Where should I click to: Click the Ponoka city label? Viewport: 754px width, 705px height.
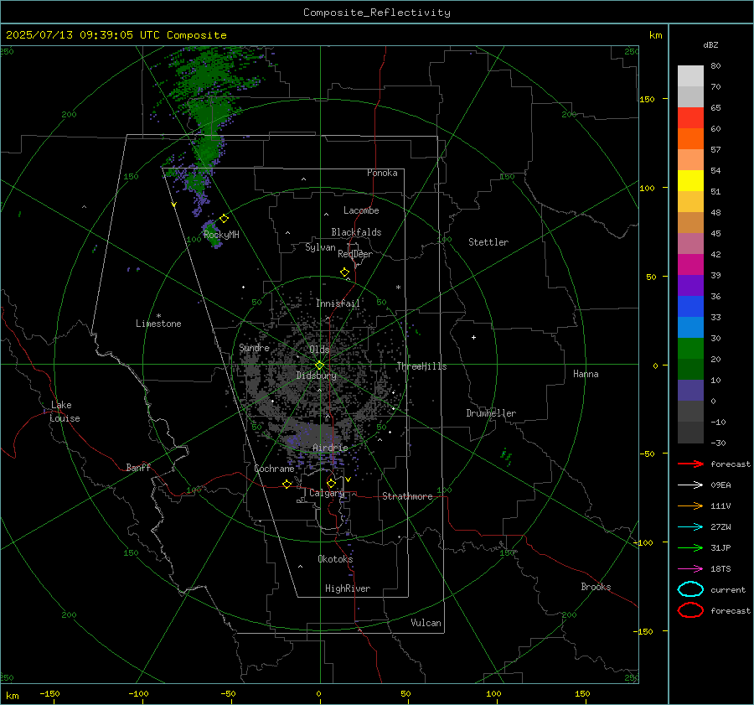tap(382, 173)
